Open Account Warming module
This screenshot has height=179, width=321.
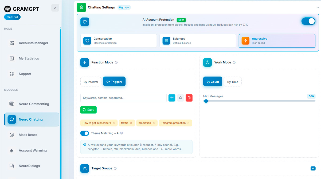pos(32,150)
